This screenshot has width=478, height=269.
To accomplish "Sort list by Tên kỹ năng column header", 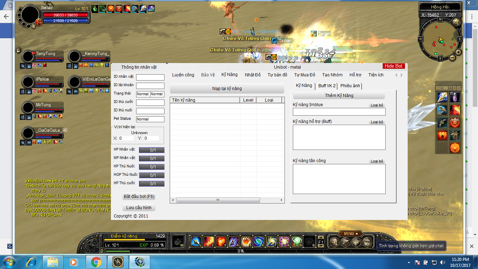I will click(x=205, y=100).
